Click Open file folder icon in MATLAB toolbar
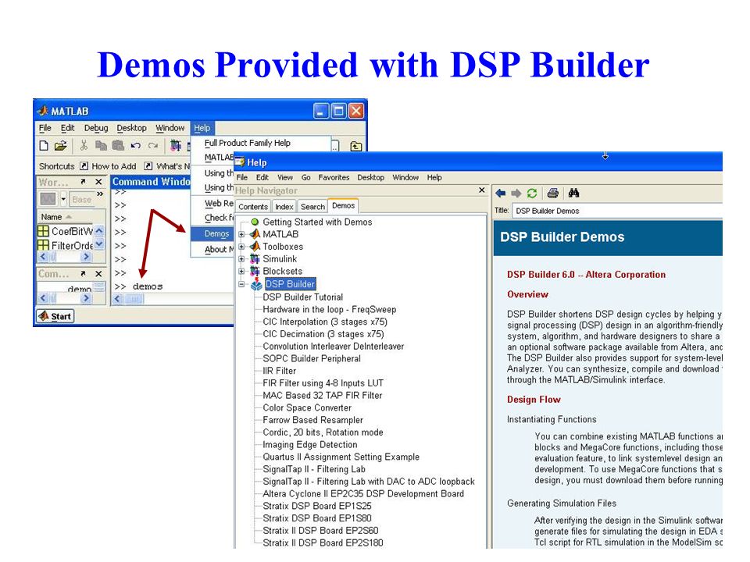750x562 pixels. tap(61, 146)
